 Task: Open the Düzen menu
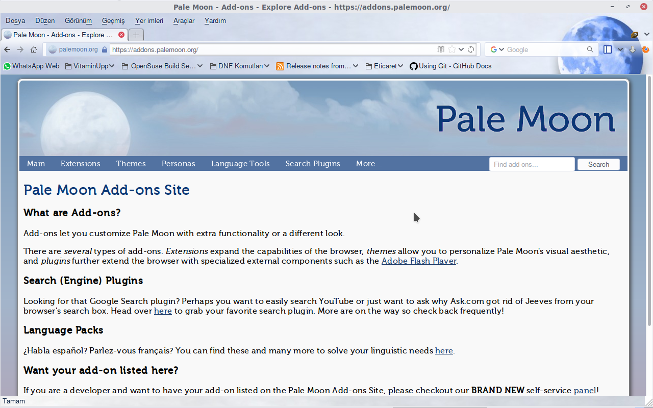45,21
